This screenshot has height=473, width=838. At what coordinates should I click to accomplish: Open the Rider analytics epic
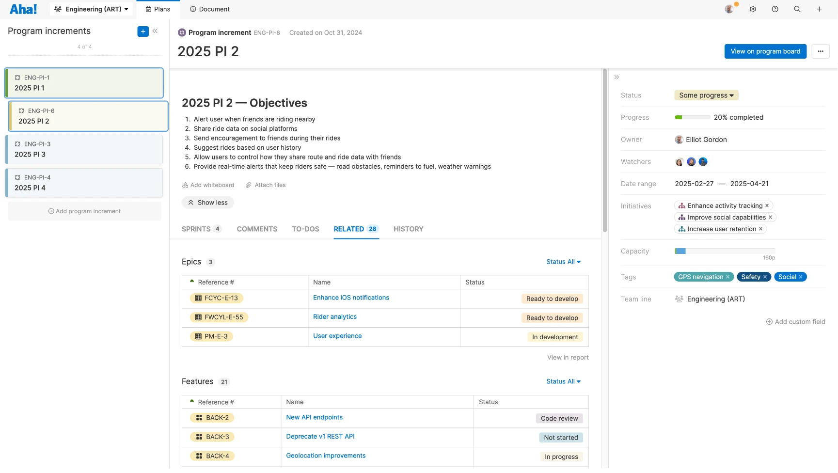click(x=335, y=316)
